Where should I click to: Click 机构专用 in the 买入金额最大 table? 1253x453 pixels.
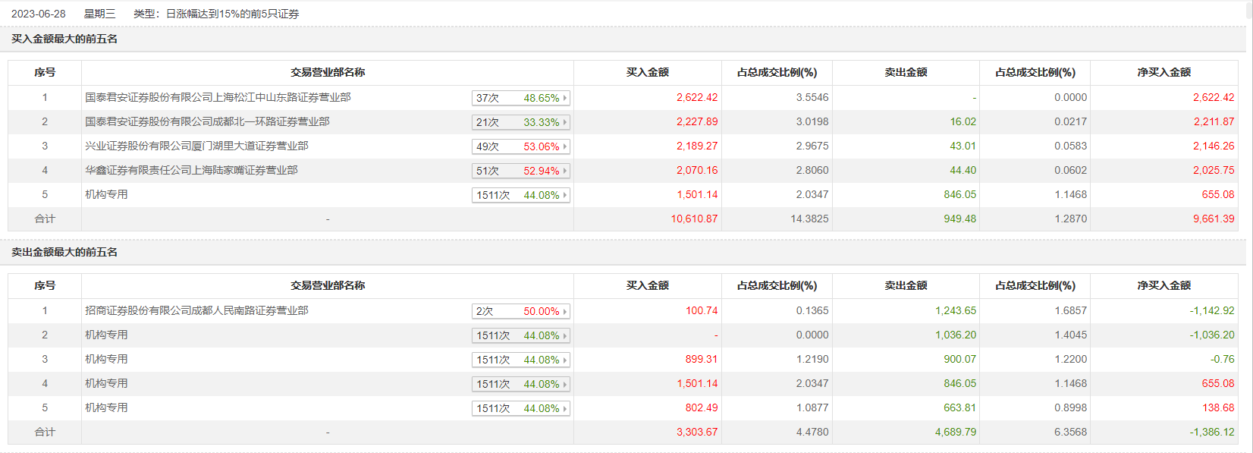tap(106, 194)
